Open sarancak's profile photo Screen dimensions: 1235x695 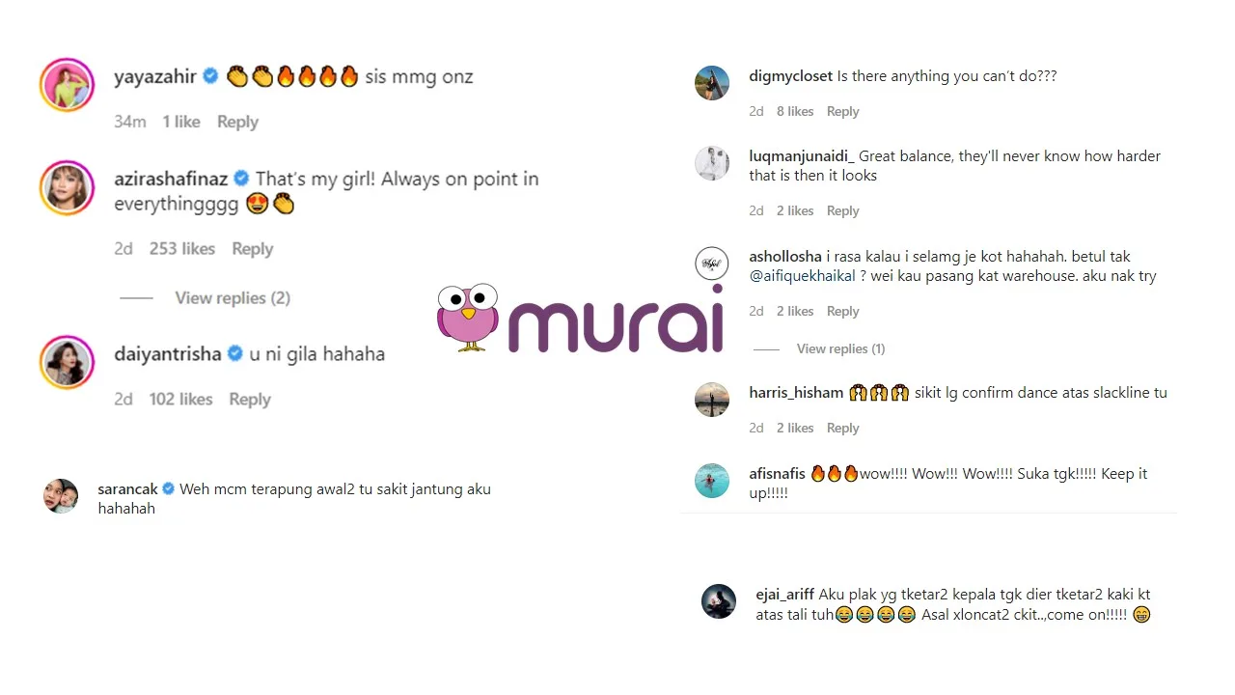[x=61, y=496]
